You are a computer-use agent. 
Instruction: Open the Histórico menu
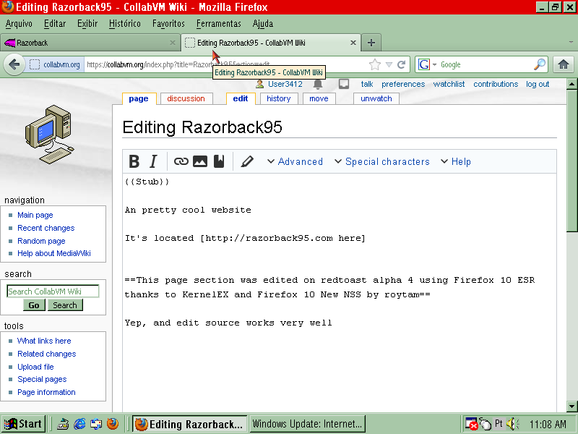coord(124,24)
